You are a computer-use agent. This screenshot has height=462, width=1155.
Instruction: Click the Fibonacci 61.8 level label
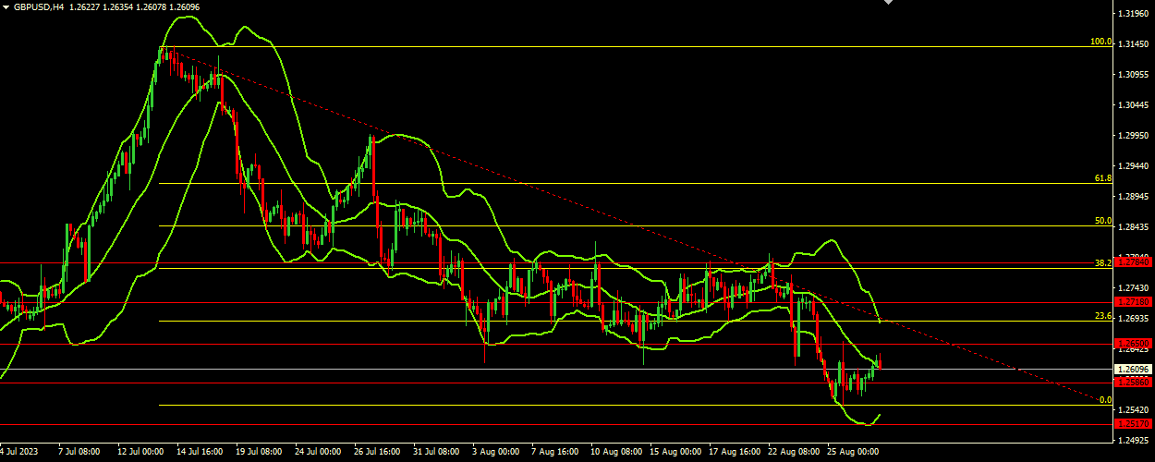1102,178
